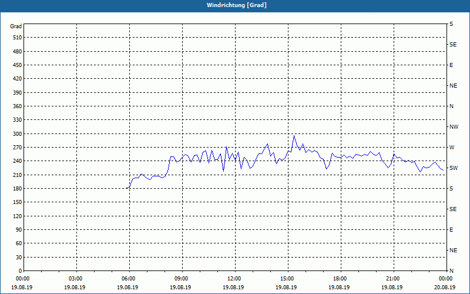Click the 150 degree axis label
This screenshot has width=470, height=294.
click(x=18, y=202)
